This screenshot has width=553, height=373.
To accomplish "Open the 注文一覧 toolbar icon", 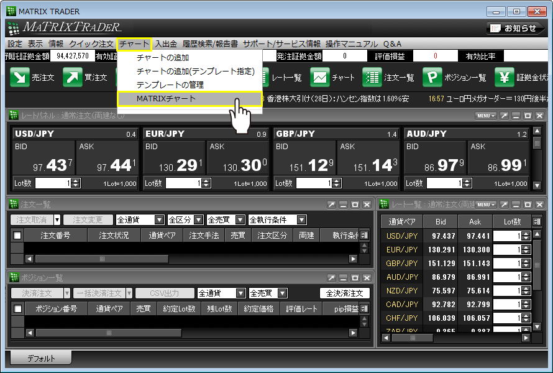I will click(372, 77).
